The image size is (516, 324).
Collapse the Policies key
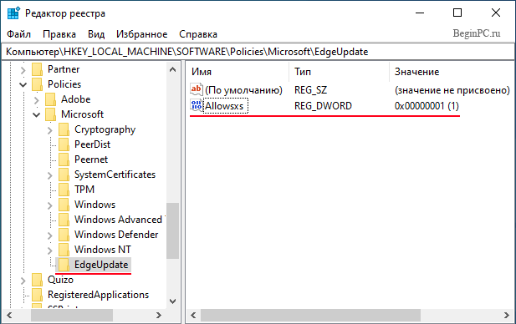pos(23,85)
